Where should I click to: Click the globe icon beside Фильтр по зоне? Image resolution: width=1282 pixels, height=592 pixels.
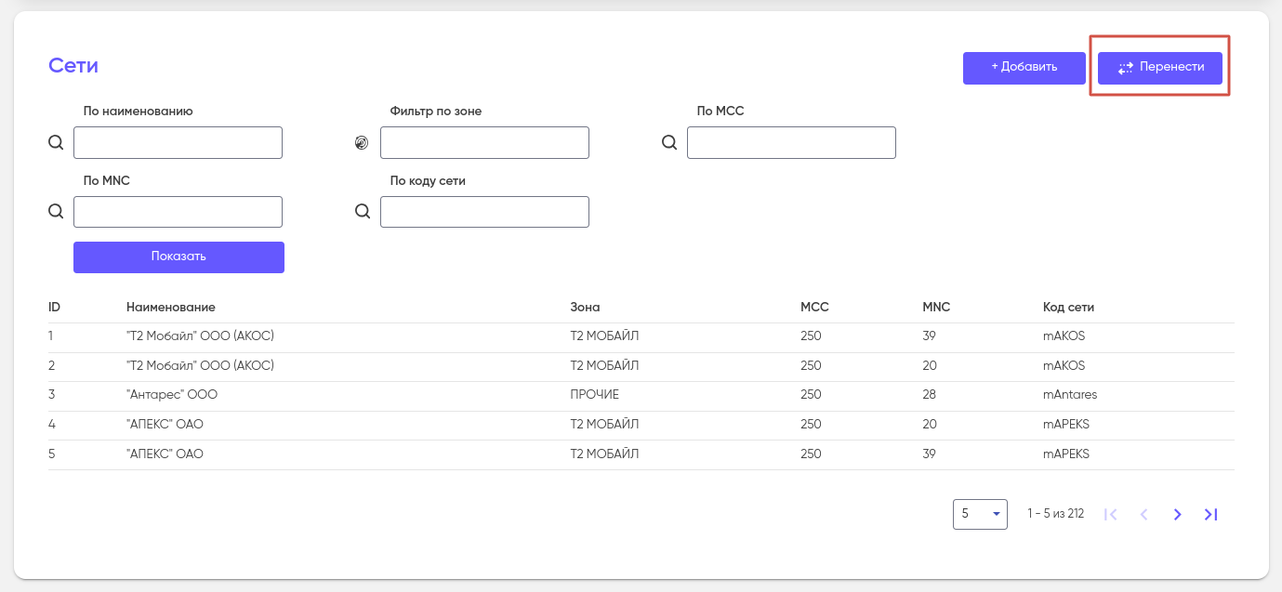tap(363, 143)
